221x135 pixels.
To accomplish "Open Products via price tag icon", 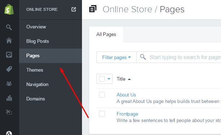I will click(x=9, y=69).
